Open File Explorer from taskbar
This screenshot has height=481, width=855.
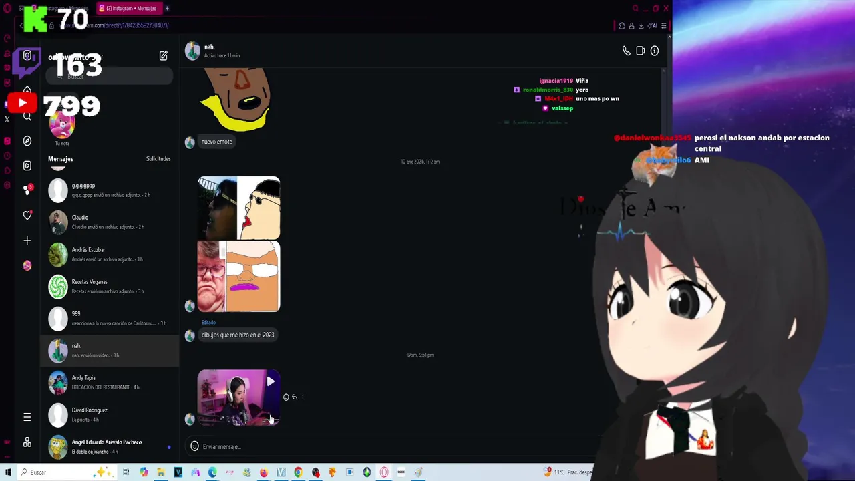(161, 472)
